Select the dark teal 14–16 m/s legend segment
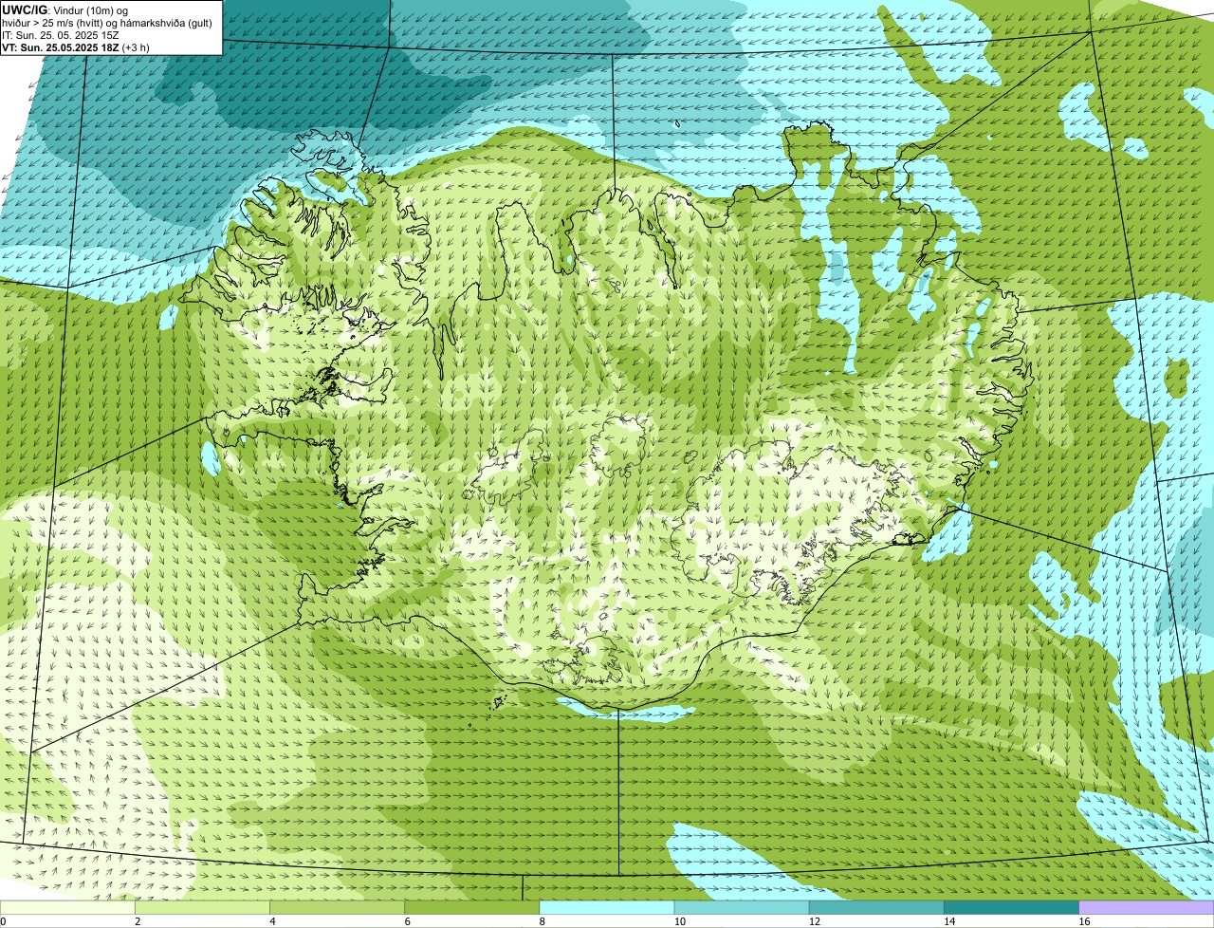1214x928 pixels. (1011, 908)
